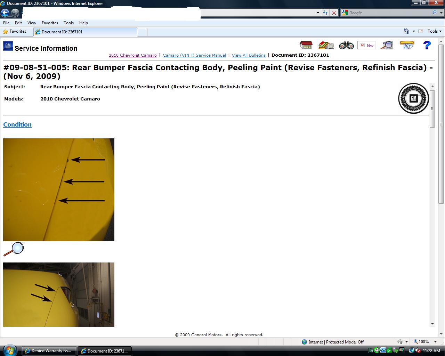
Task: Open the document search magnifier icon
Action: (x=387, y=45)
